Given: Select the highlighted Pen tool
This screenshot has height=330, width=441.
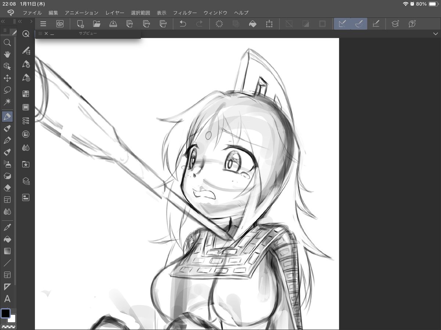Looking at the screenshot, I should pyautogui.click(x=7, y=117).
